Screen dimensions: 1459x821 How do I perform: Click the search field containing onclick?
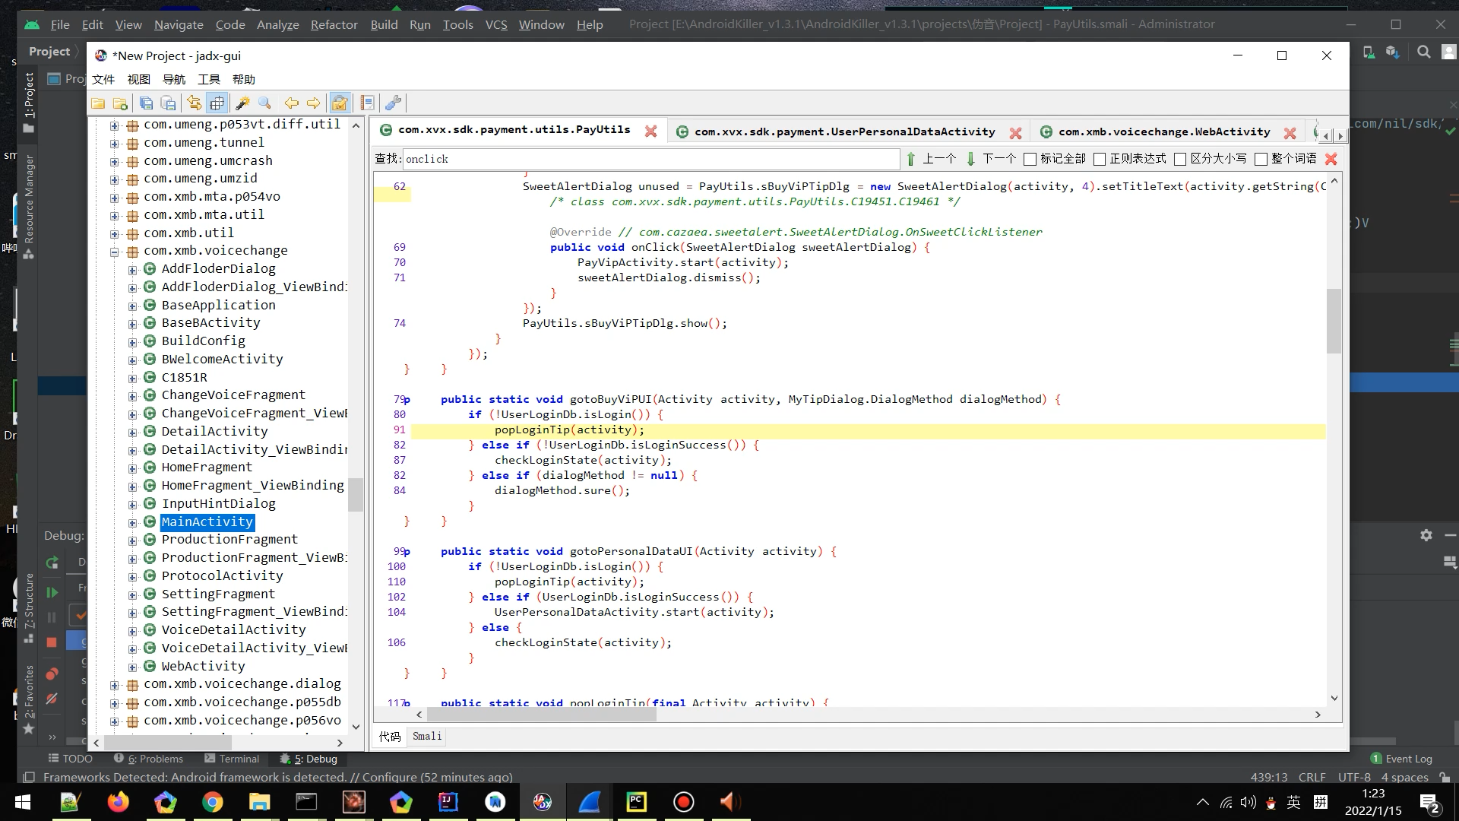click(x=651, y=159)
